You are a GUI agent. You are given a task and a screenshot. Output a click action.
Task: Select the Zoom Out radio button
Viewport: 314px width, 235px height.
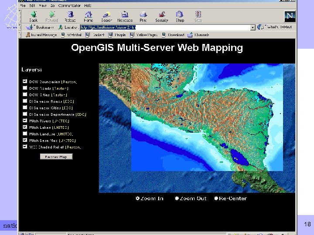pos(177,198)
